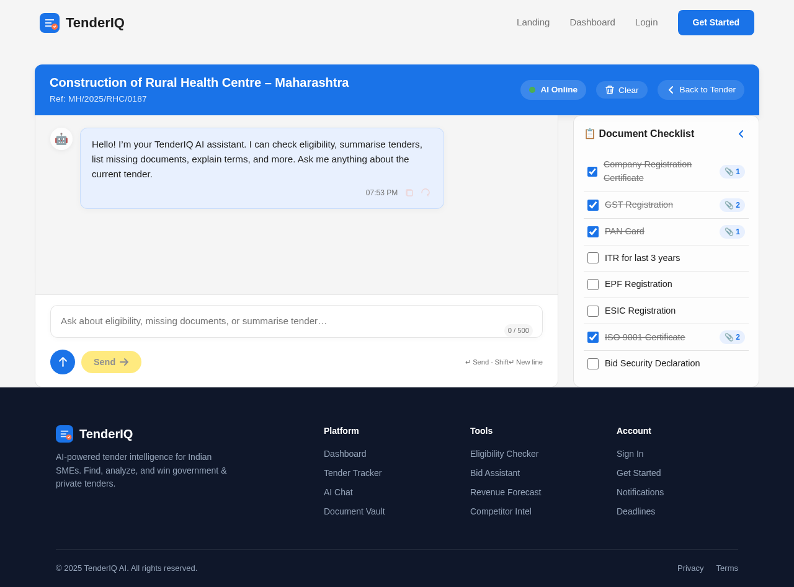This screenshot has width=794, height=587.
Task: Collapse the Document Checklist panel
Action: click(741, 134)
